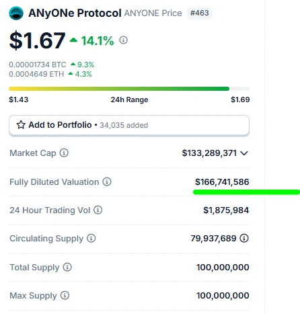The height and width of the screenshot is (314, 300).
Task: Expand the Market Cap chevron dropdown
Action: pos(244,153)
